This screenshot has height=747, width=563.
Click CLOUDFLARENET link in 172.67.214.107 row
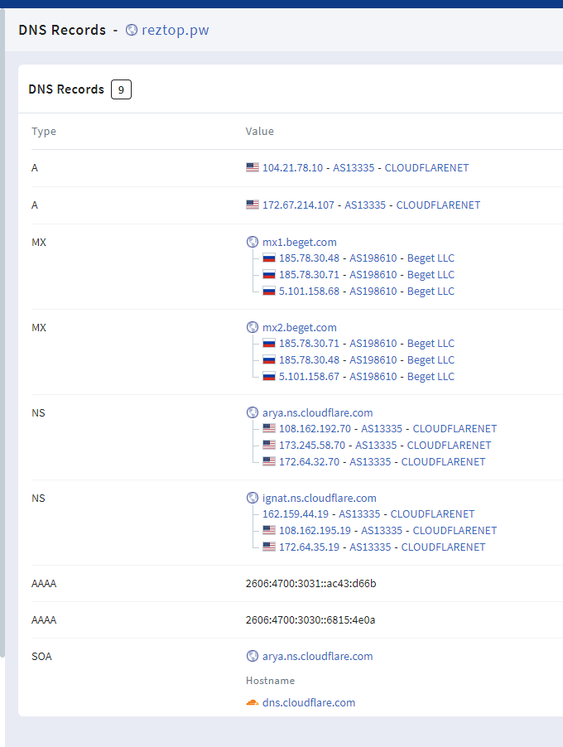click(x=438, y=205)
